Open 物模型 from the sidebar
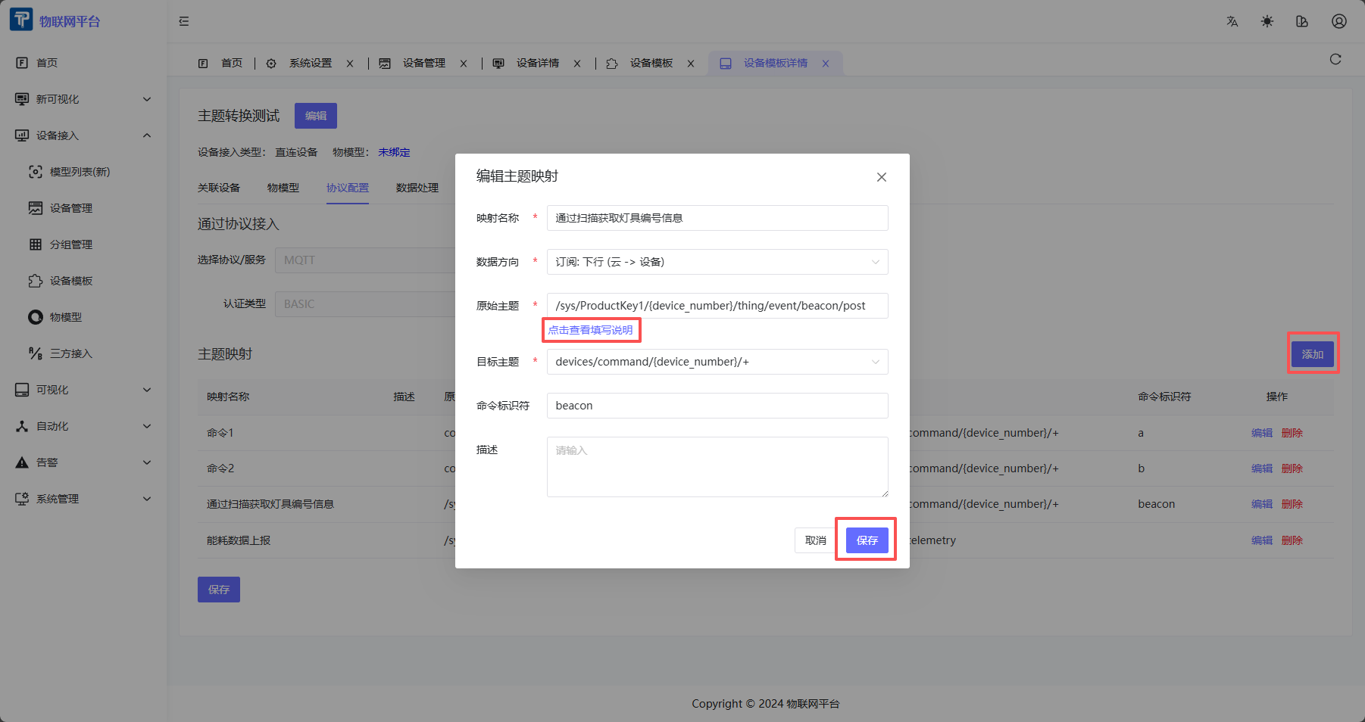 (x=67, y=317)
